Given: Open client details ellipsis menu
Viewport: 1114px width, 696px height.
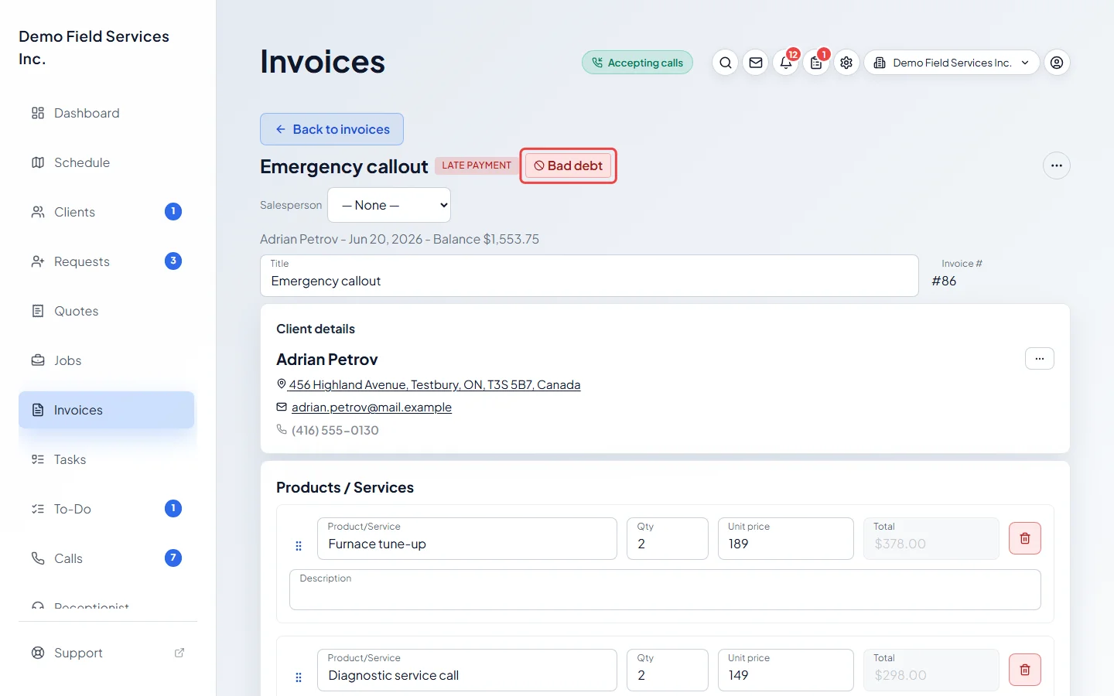Looking at the screenshot, I should point(1040,359).
